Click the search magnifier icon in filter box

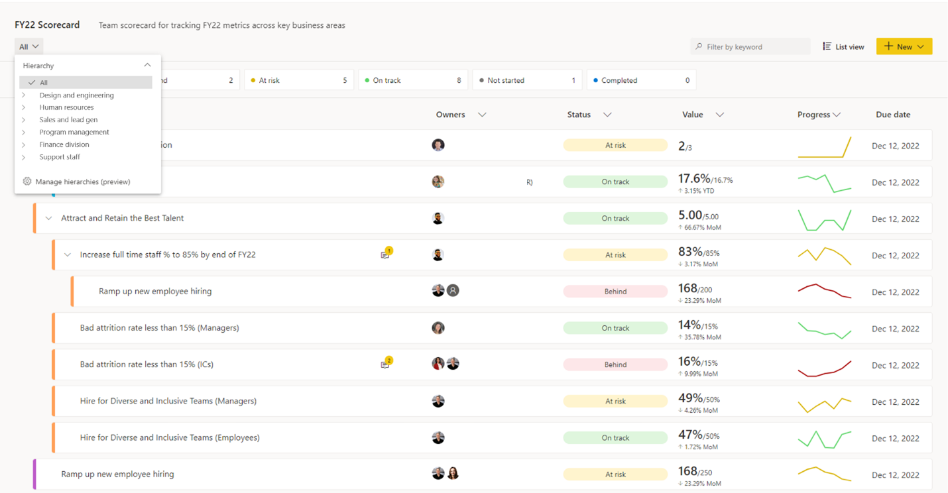[x=699, y=46]
